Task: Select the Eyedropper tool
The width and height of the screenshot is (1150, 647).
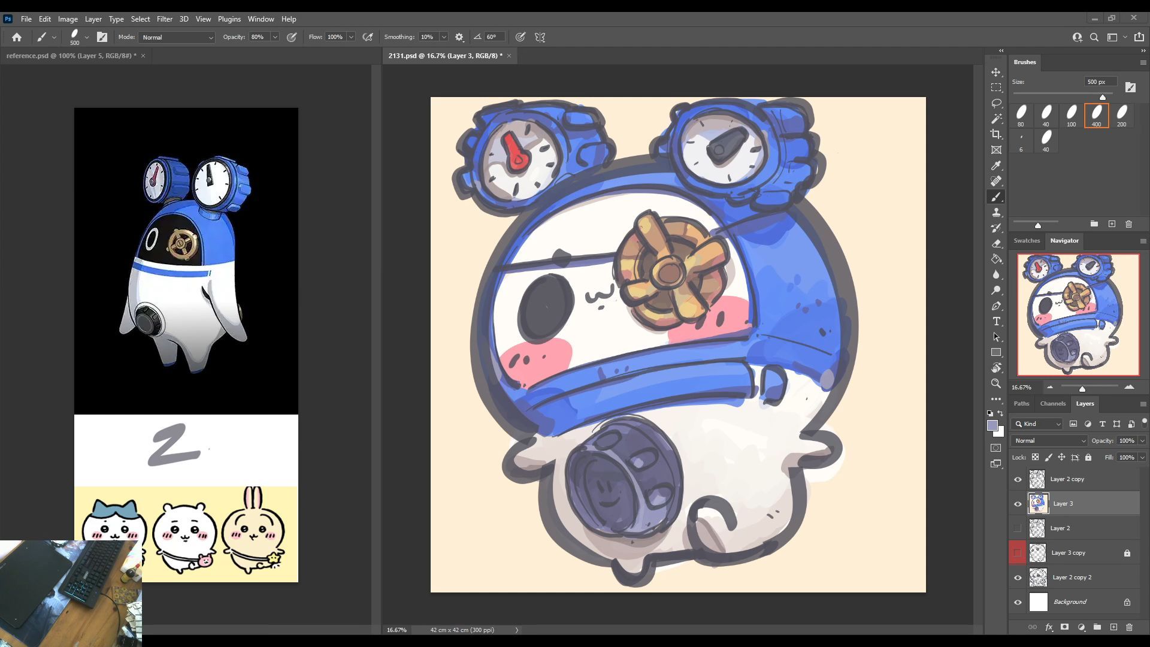Action: coord(996,165)
